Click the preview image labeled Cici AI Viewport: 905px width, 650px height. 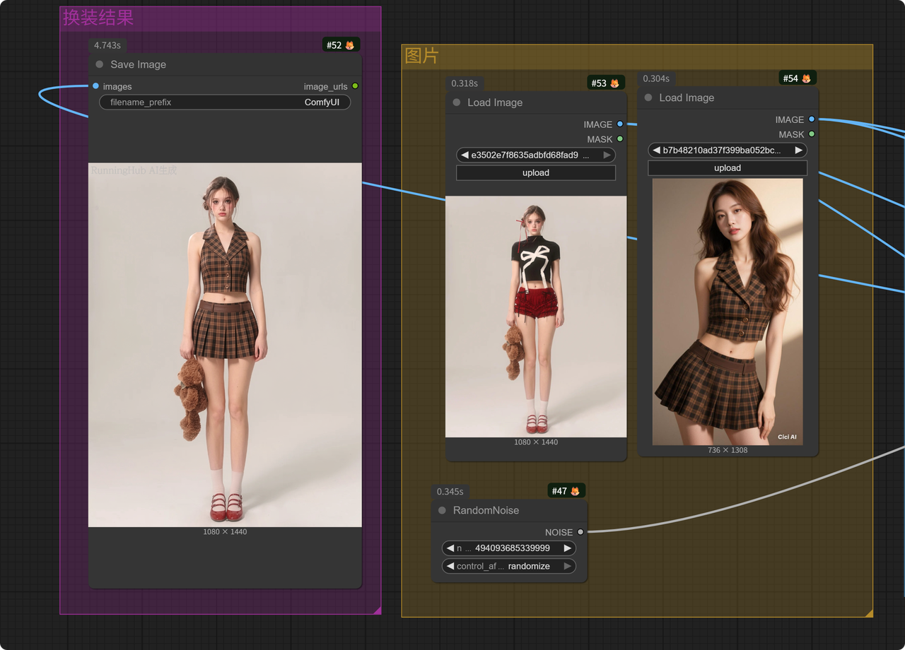pos(728,312)
